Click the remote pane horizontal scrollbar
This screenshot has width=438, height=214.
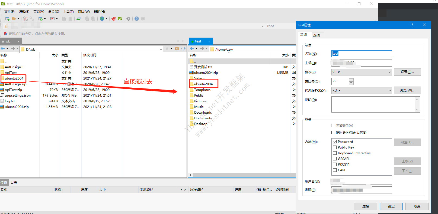point(244,175)
